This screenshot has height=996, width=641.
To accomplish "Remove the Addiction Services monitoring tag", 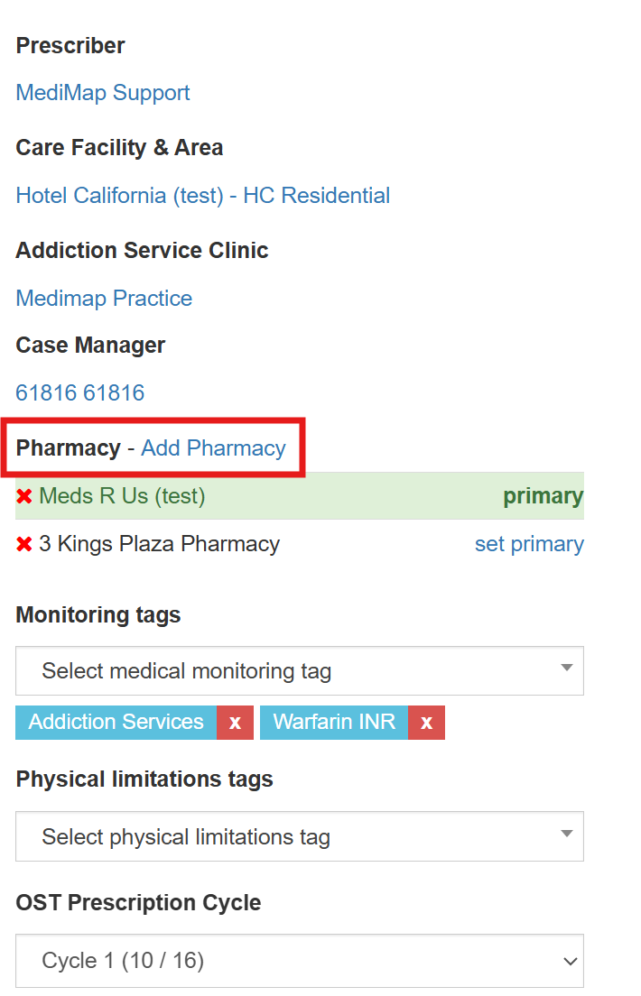I will pos(235,723).
